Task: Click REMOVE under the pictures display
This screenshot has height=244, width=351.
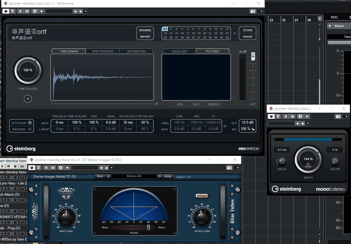Action: (213, 104)
